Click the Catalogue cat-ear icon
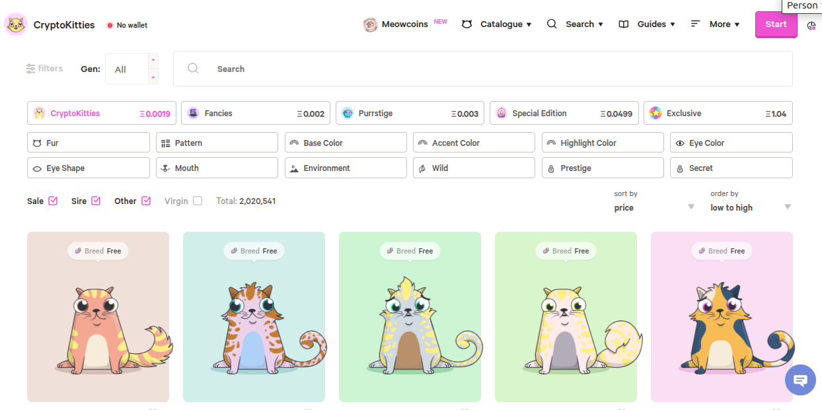This screenshot has height=410, width=822. pos(467,24)
